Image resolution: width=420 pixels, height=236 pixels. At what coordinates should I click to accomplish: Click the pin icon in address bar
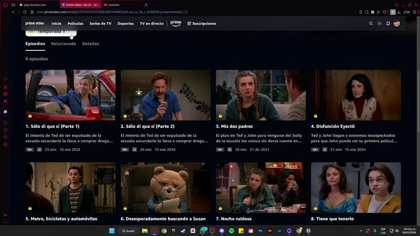pos(361,12)
